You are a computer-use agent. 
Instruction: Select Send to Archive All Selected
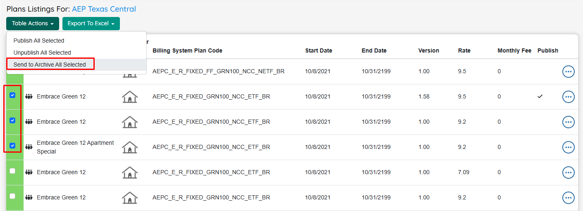tap(50, 65)
